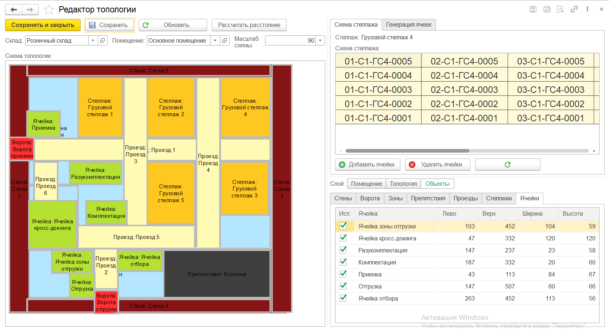The image size is (609, 330).
Task: Click the back navigation arrow
Action: tap(13, 9)
